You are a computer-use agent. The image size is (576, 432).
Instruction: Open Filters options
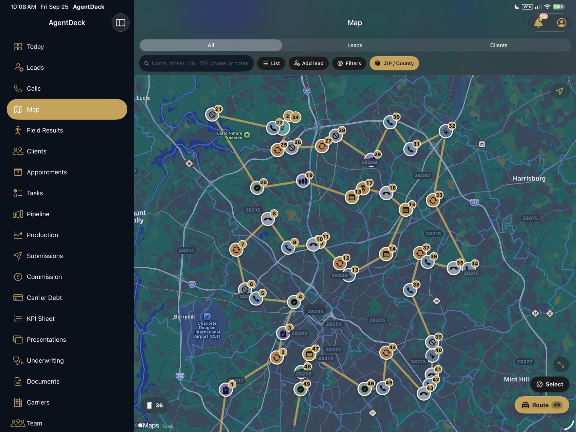349,63
